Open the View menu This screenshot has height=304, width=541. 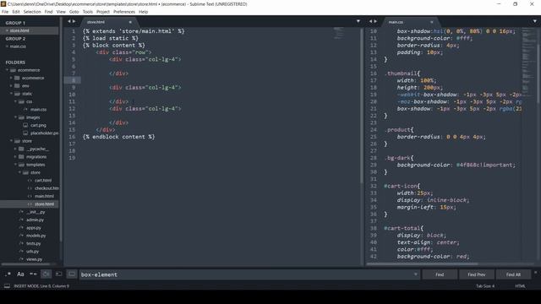click(61, 12)
